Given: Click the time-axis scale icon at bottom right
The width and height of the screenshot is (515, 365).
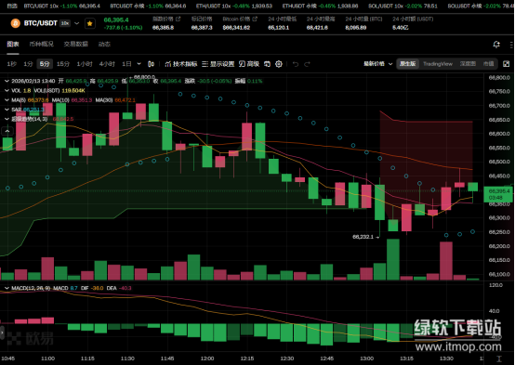Looking at the screenshot, I should click(499, 358).
